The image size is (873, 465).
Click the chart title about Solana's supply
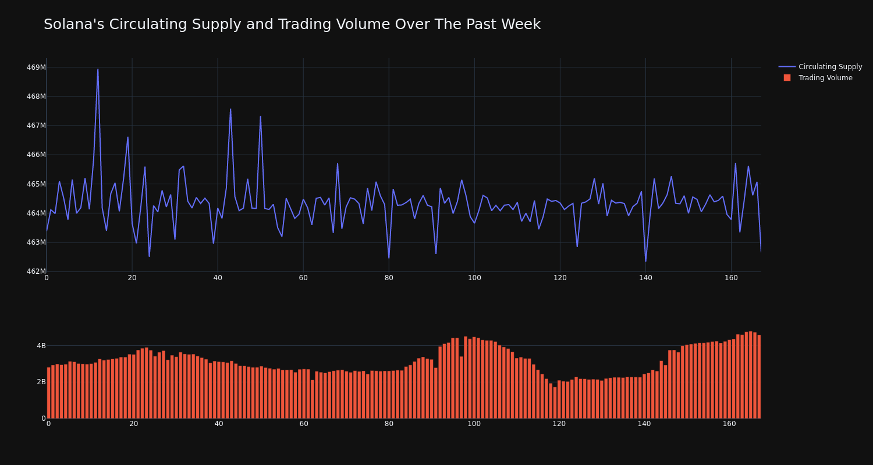point(292,24)
